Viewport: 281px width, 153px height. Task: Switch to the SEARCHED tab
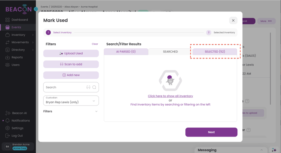coord(170,52)
